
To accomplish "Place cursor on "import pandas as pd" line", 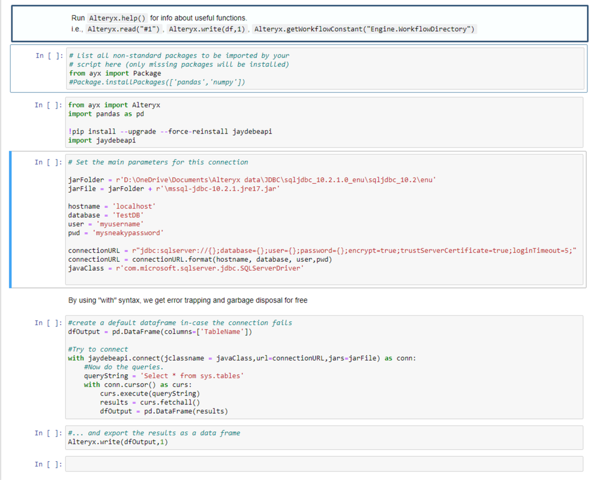I will (x=106, y=113).
